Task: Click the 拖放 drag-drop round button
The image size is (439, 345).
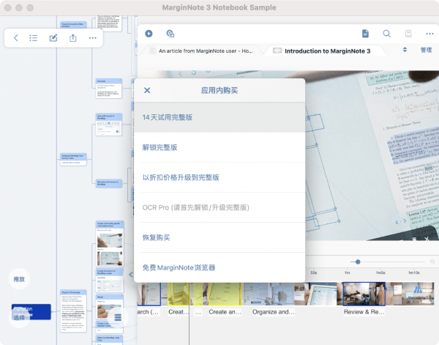Action: (x=19, y=279)
